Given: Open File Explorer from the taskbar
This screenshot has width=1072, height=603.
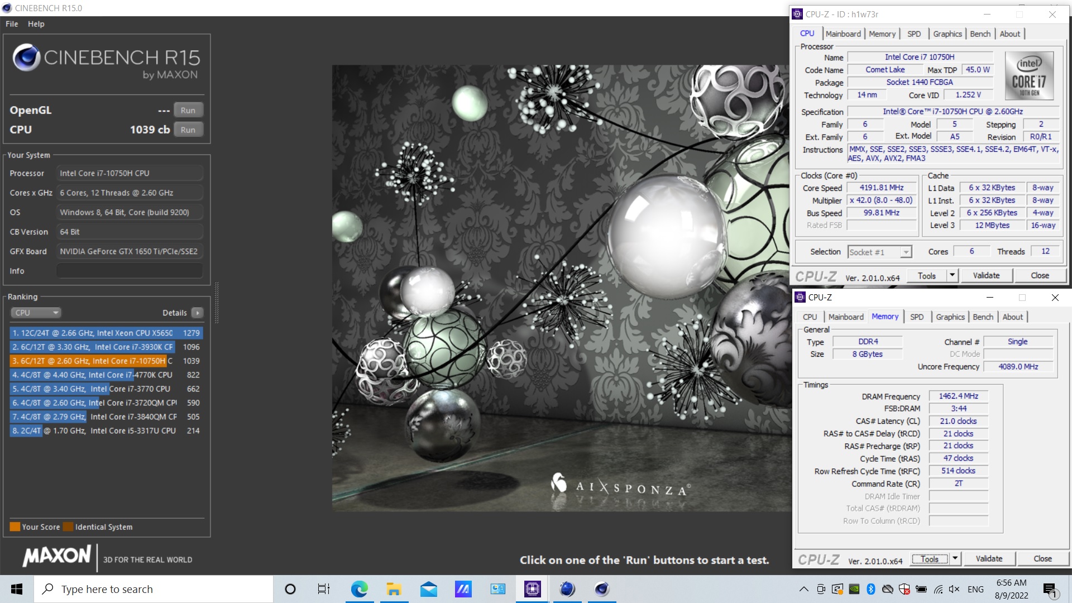Looking at the screenshot, I should [394, 589].
